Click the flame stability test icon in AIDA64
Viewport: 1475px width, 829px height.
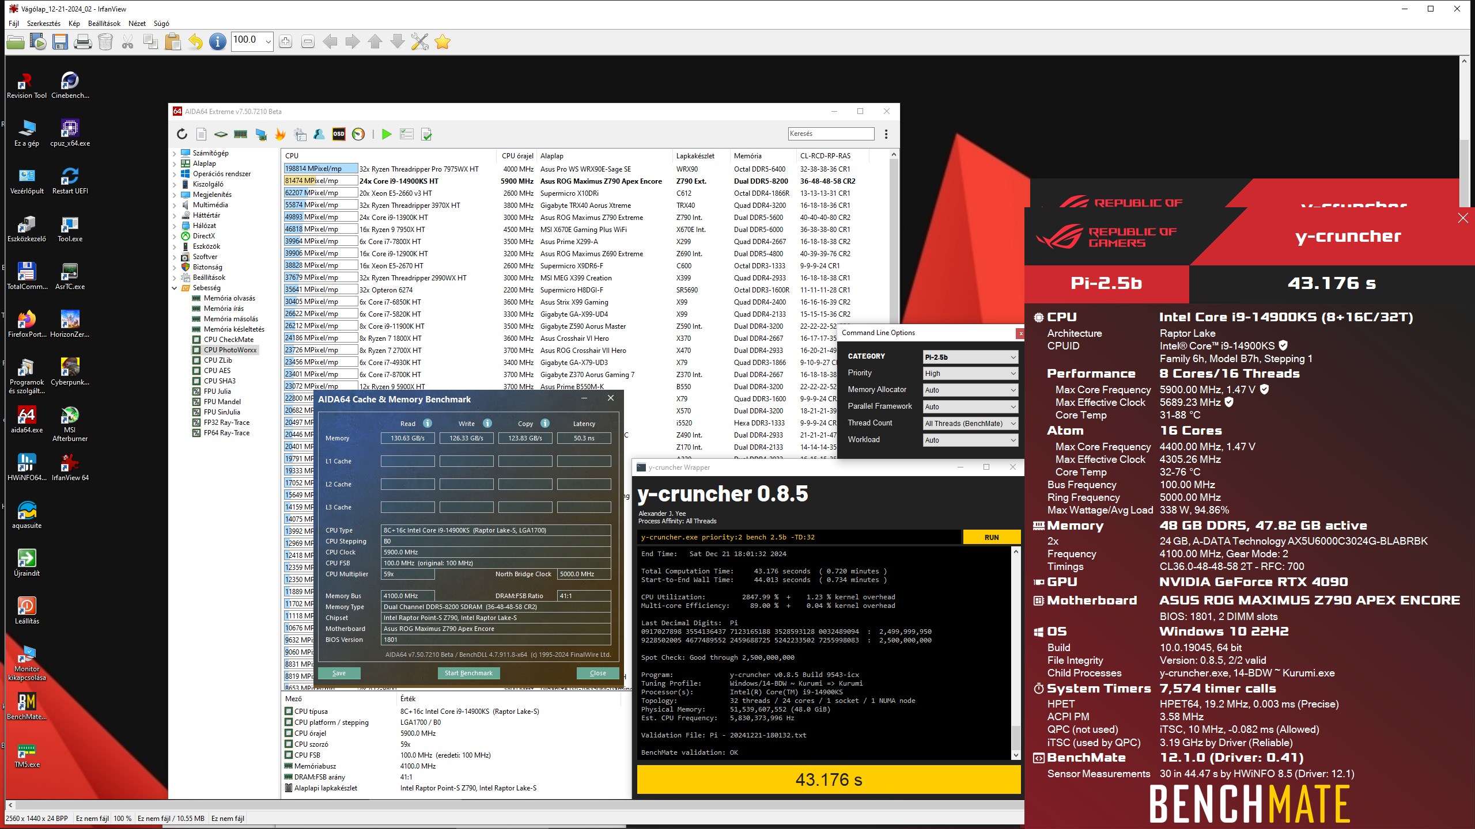280,134
